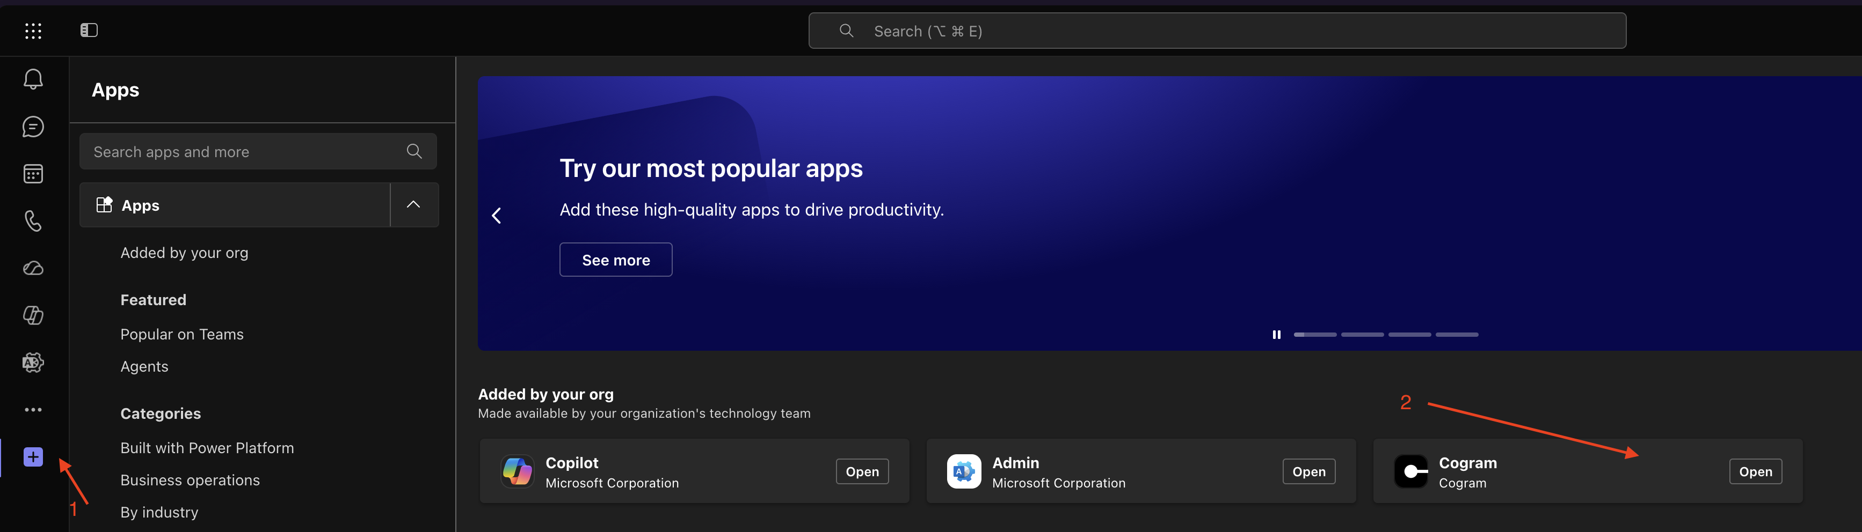
Task: Click the Apps plus icon in rail
Action: [x=33, y=457]
